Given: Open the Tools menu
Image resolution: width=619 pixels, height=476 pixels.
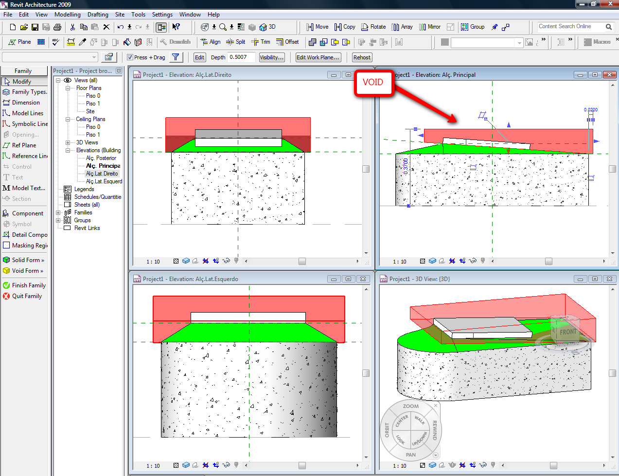Looking at the screenshot, I should [x=138, y=15].
